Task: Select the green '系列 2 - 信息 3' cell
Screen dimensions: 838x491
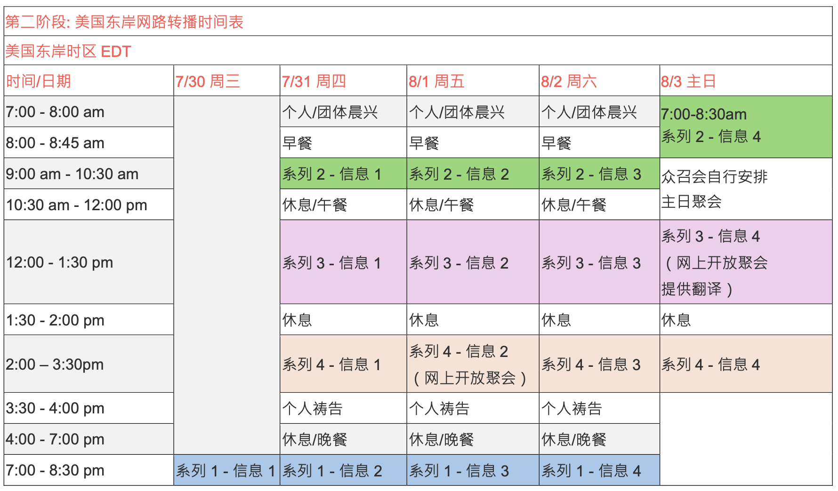Action: 599,174
